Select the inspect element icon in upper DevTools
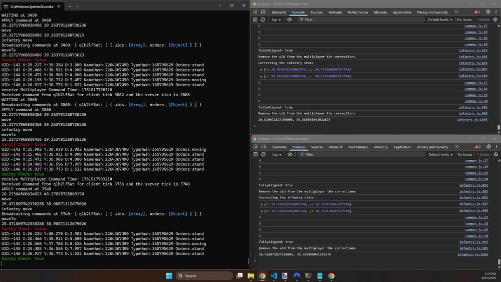Image resolution: width=501 pixels, height=282 pixels. (x=255, y=12)
